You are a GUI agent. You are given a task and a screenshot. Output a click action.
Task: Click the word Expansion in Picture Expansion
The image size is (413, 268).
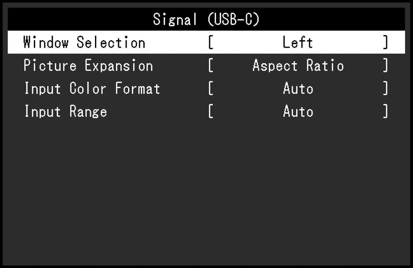119,66
